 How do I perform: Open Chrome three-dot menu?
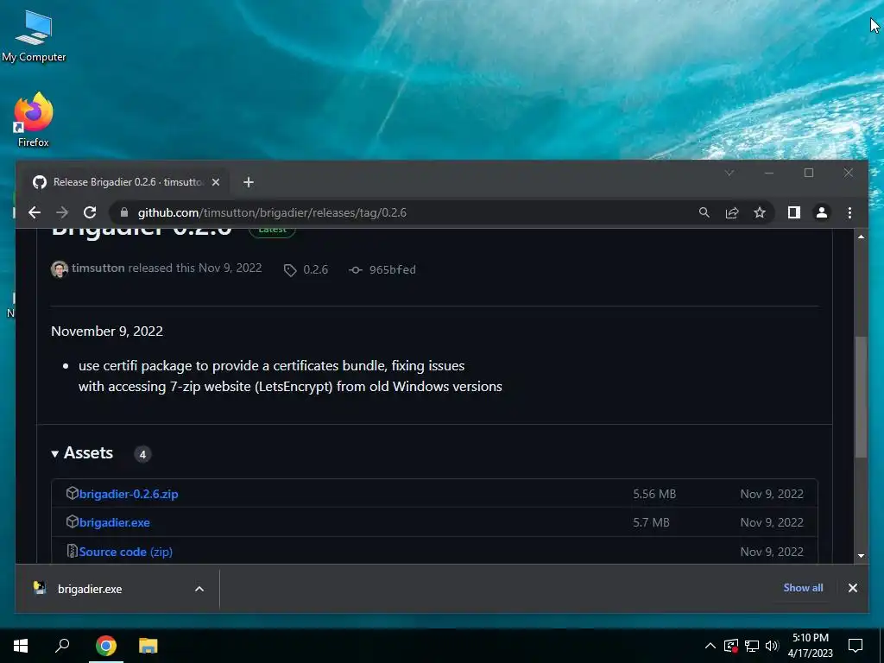coord(849,212)
